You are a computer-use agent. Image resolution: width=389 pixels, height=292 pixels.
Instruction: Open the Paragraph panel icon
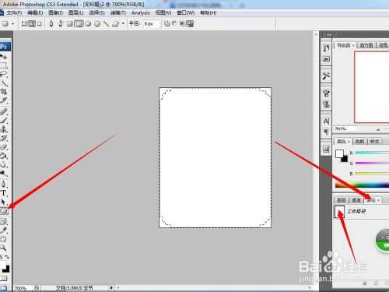pyautogui.click(x=326, y=132)
